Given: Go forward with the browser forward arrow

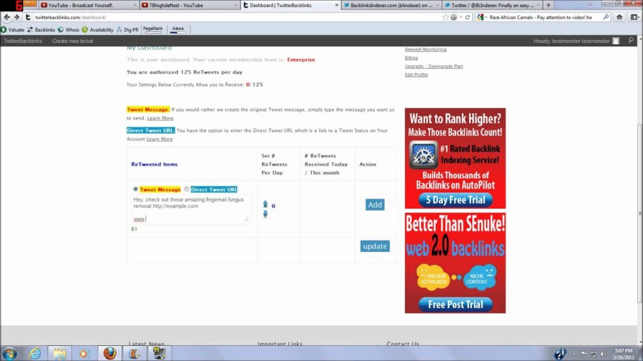Looking at the screenshot, I should coord(17,17).
